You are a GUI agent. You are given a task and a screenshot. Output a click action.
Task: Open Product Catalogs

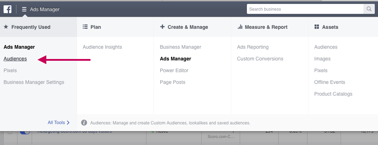tap(333, 94)
